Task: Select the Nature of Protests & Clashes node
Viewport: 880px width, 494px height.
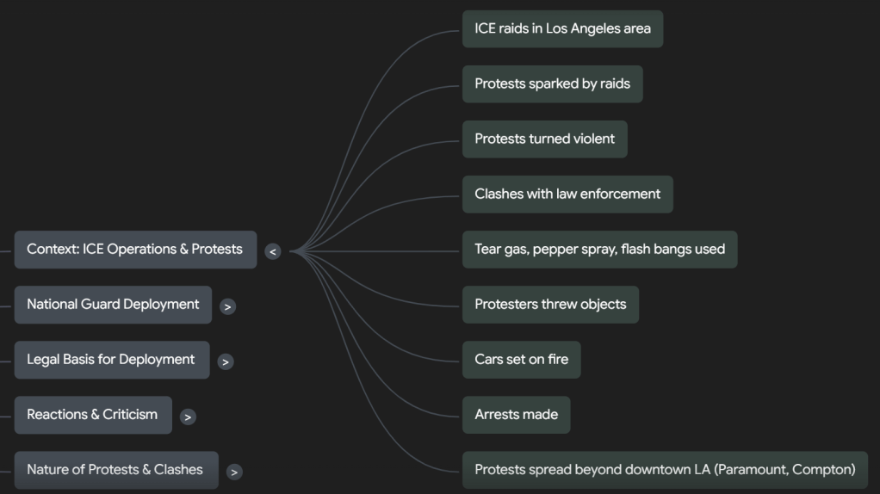Action: pyautogui.click(x=115, y=470)
